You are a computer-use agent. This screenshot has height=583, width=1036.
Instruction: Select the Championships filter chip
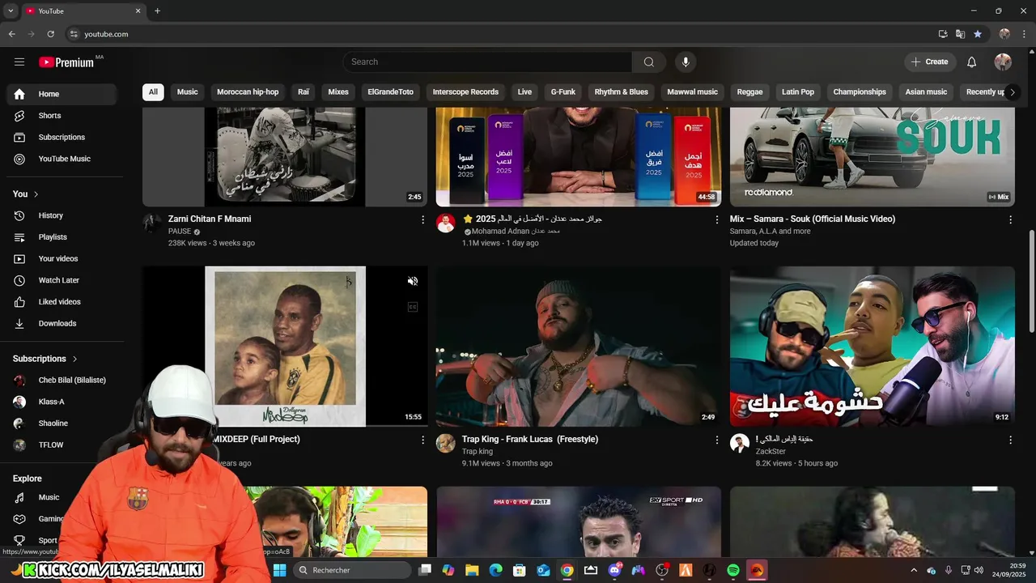click(860, 91)
